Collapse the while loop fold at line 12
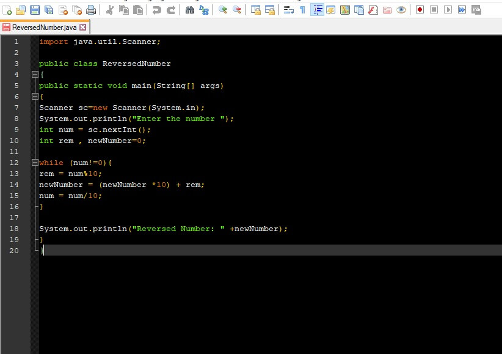The height and width of the screenshot is (354, 502). pyautogui.click(x=35, y=163)
